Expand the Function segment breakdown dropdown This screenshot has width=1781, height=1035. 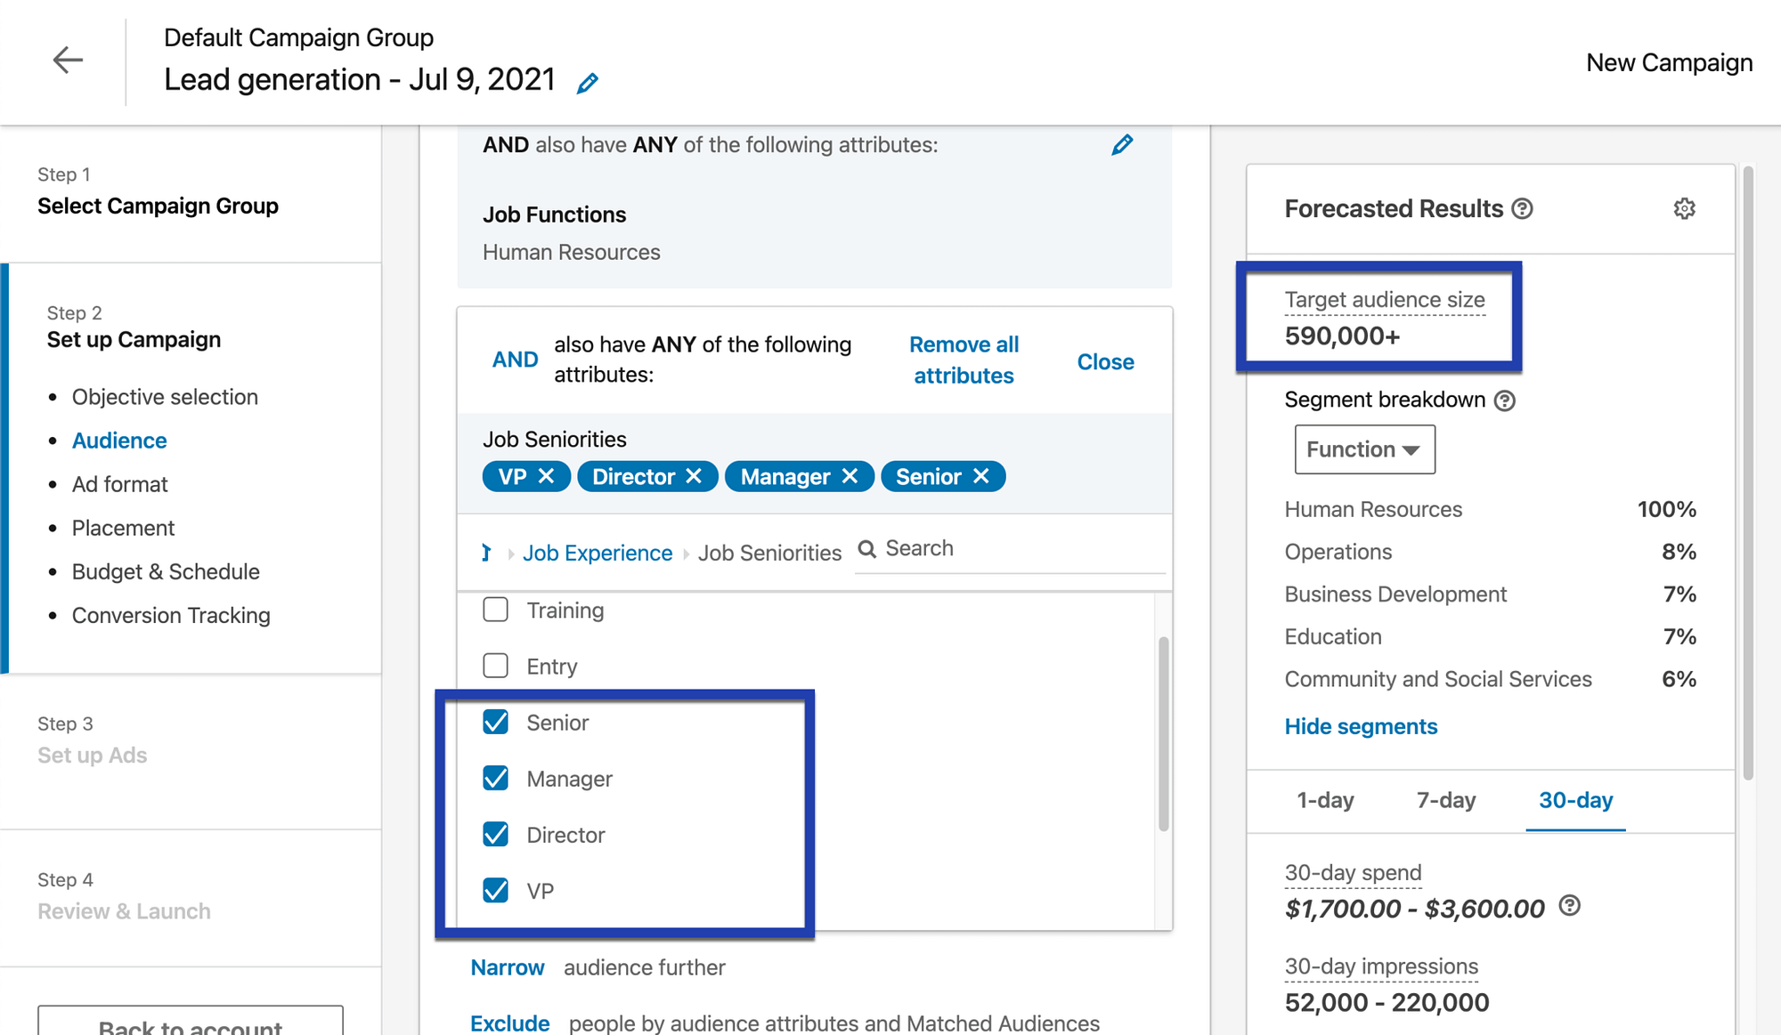(1364, 449)
